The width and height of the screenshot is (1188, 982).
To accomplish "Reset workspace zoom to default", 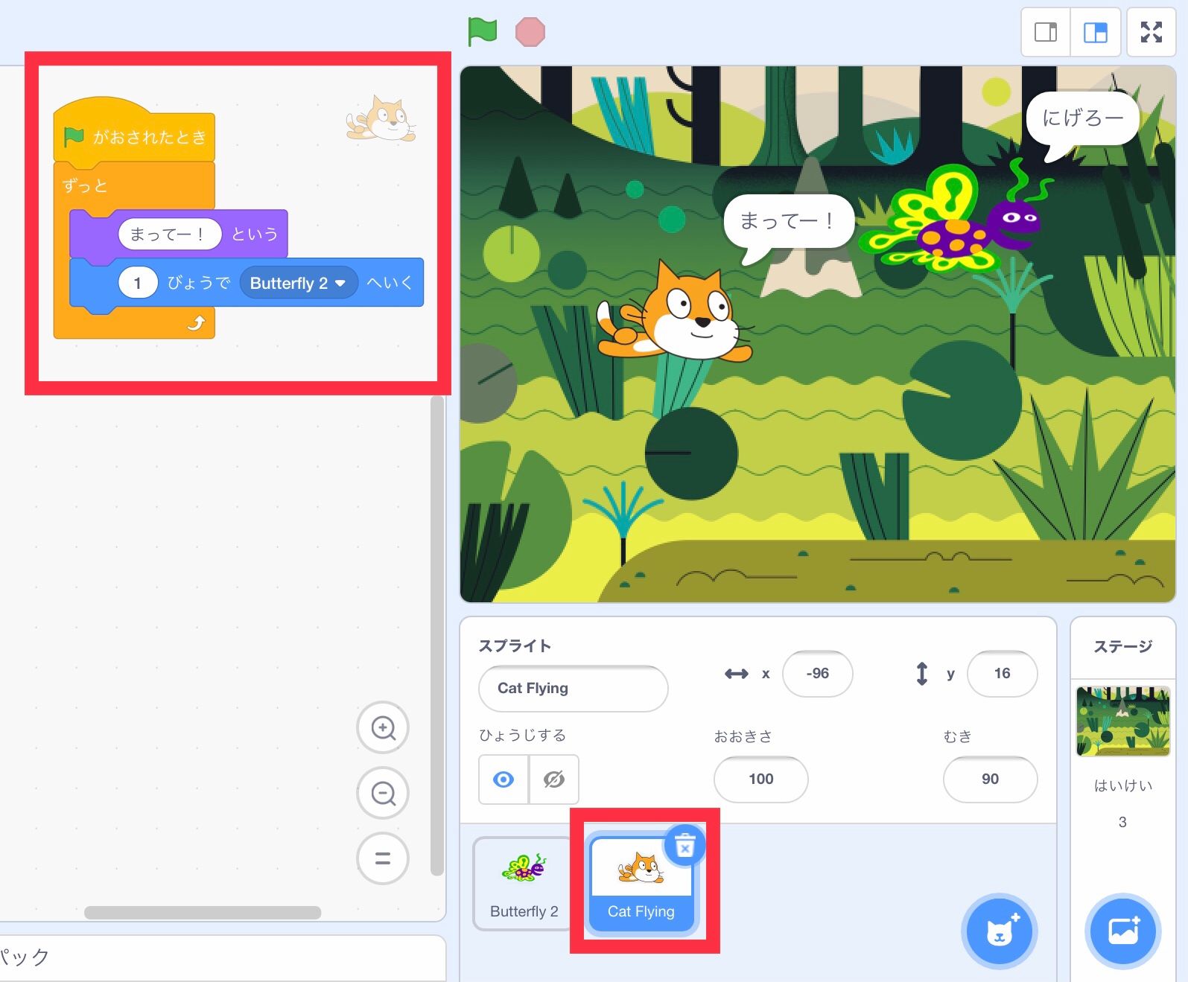I will [383, 858].
